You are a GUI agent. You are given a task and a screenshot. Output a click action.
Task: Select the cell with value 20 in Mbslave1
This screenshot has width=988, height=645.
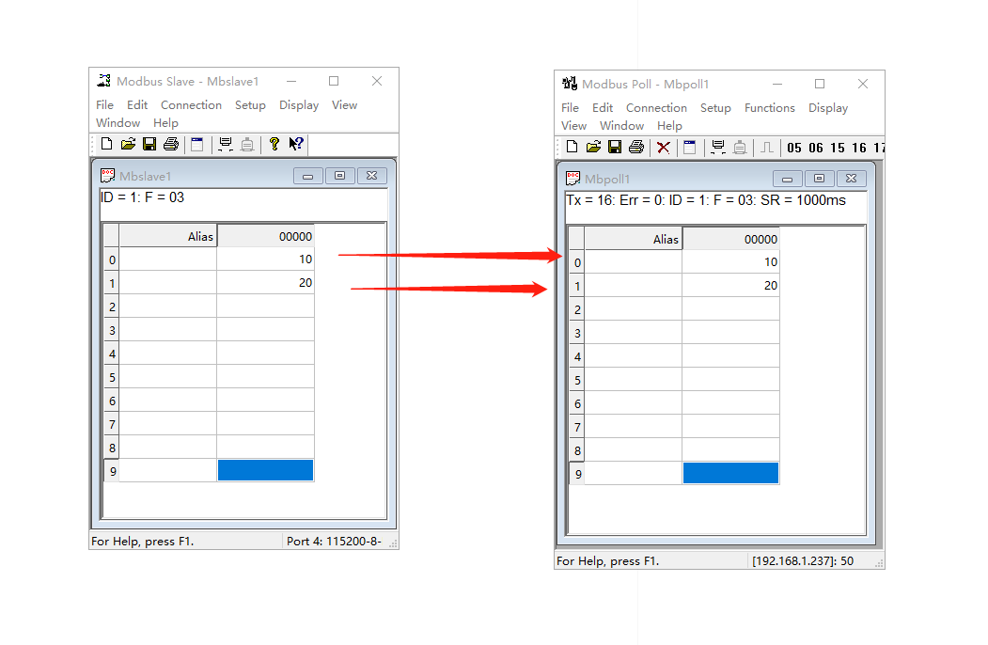point(265,283)
